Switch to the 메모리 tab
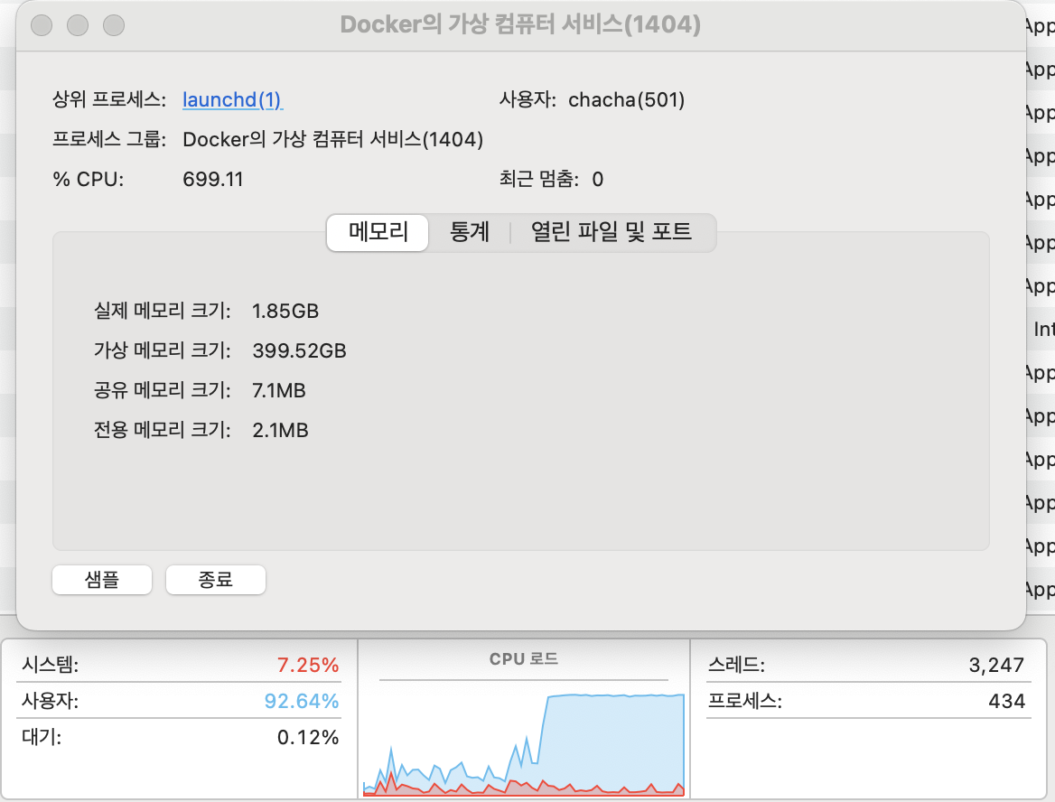This screenshot has height=802, width=1055. tap(378, 232)
